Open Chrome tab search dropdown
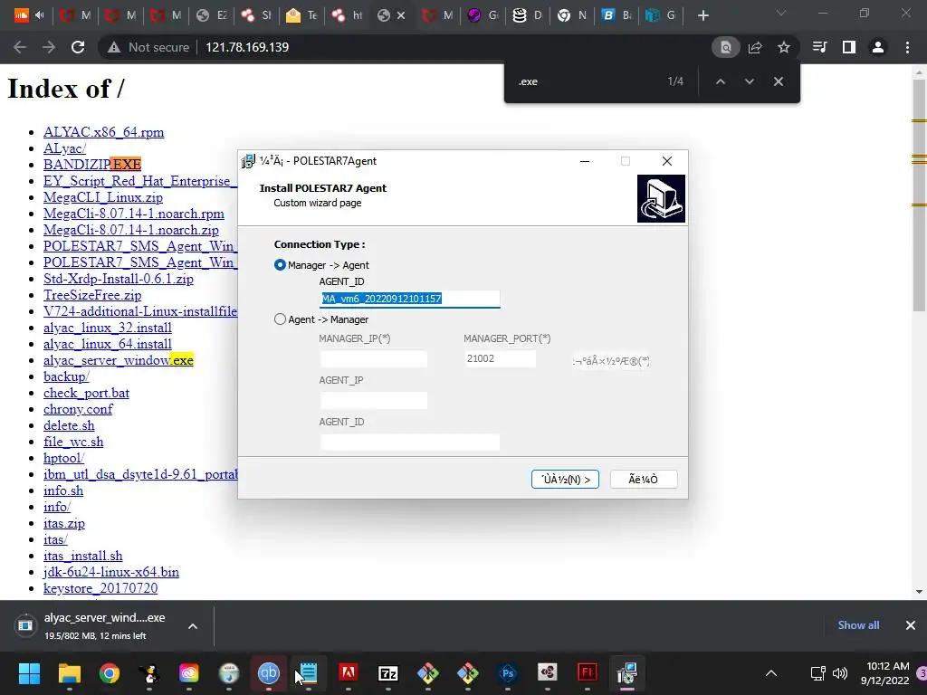The width and height of the screenshot is (927, 695). click(781, 13)
